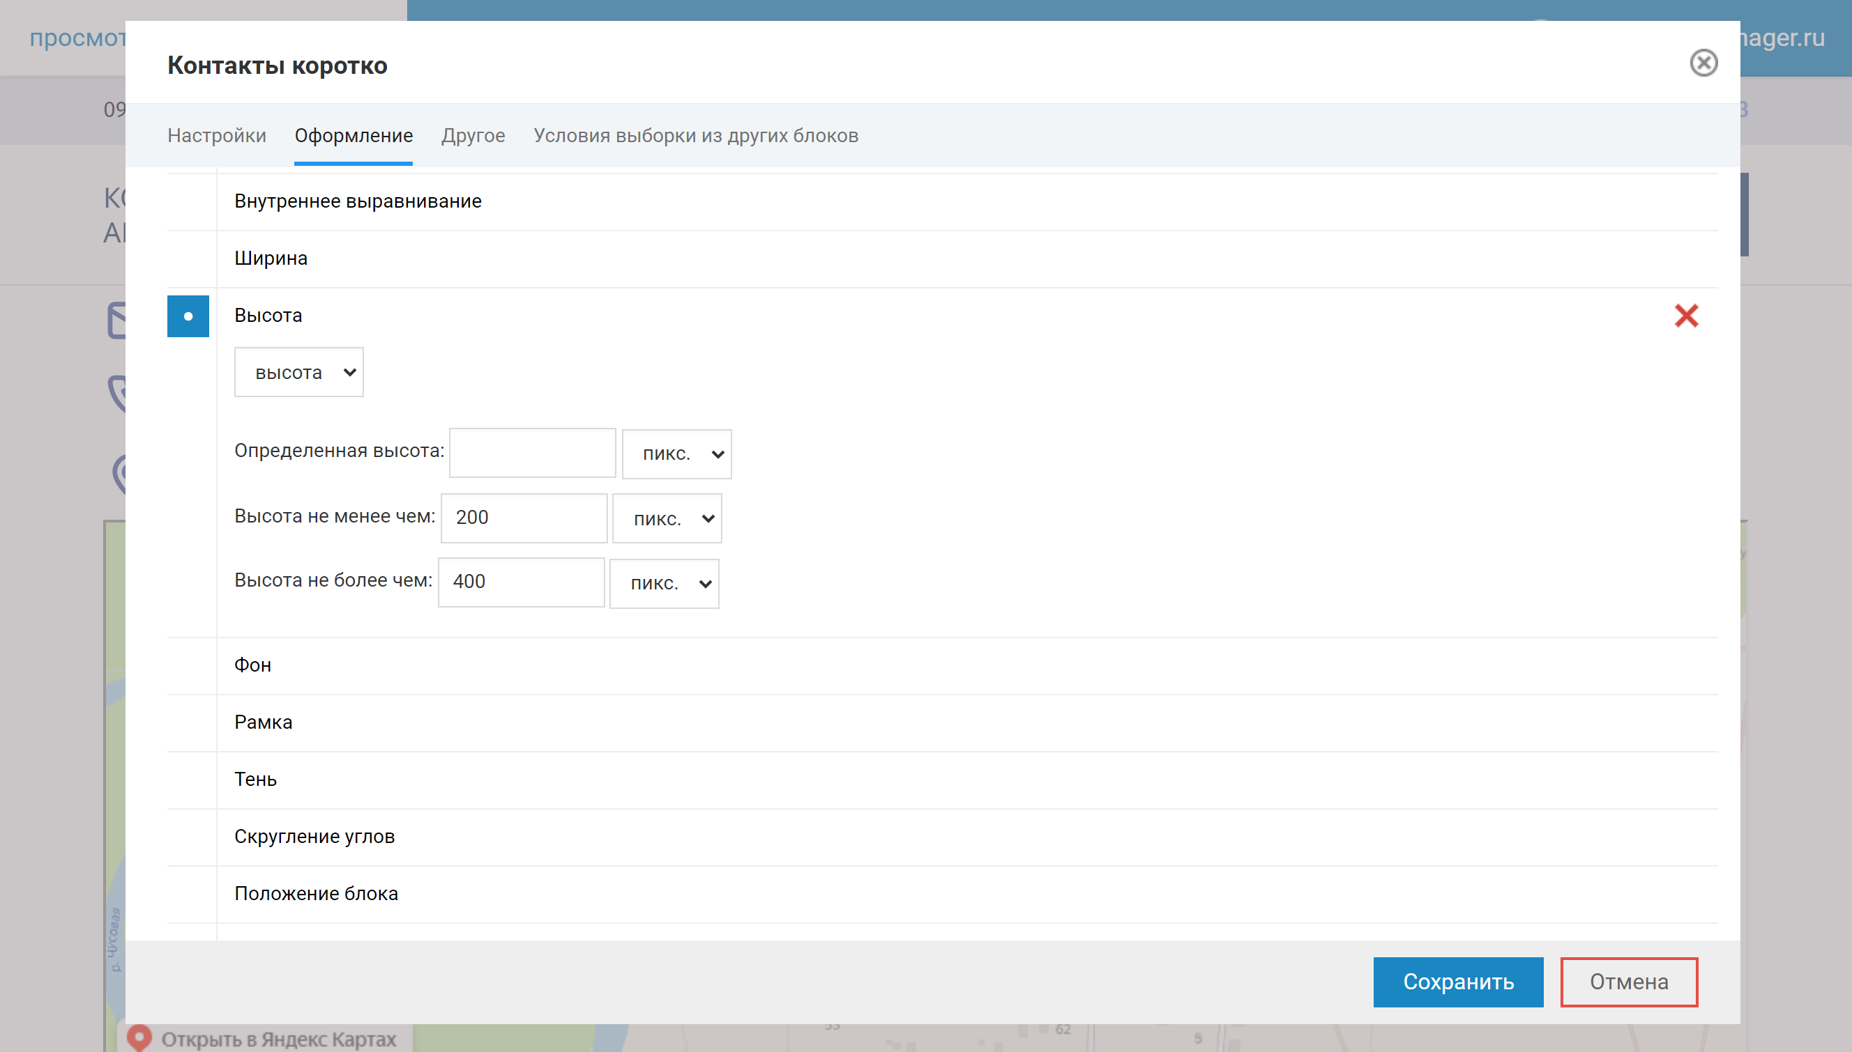Open units dropdown for Высота не менее
Image resolution: width=1852 pixels, height=1052 pixels.
click(x=667, y=518)
